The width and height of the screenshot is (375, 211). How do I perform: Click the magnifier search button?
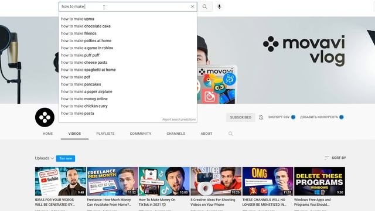point(204,6)
